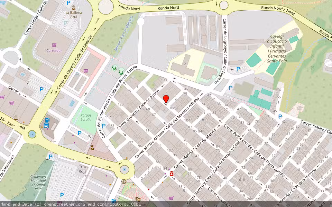
Task: Select the Carrer Taibilla street label
Action: coord(316,127)
